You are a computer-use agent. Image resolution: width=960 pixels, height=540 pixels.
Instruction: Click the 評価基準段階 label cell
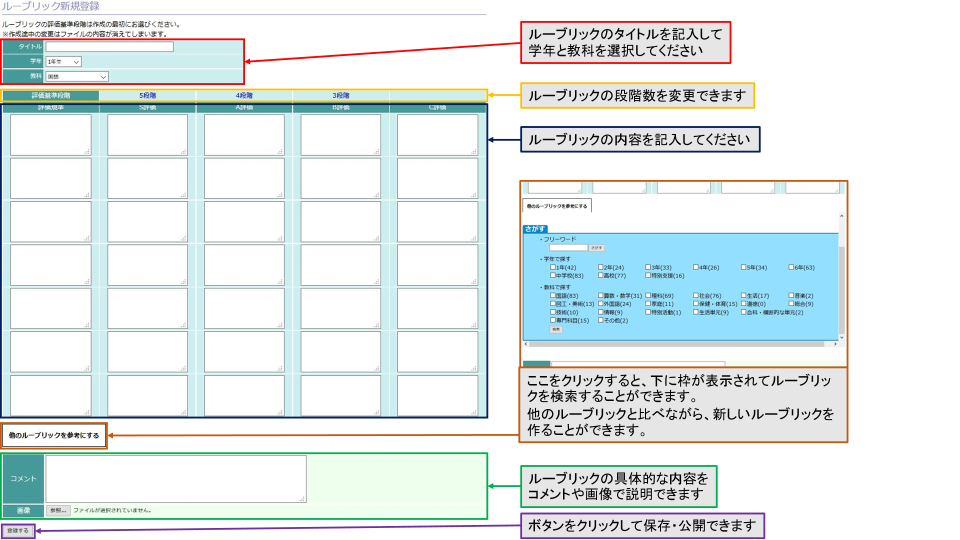pyautogui.click(x=50, y=95)
